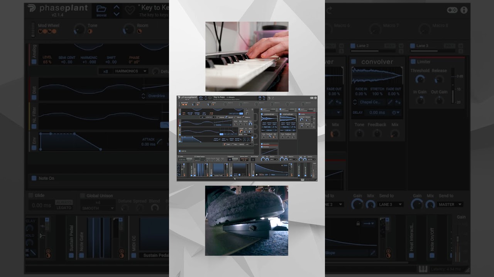Open the info icon in dimmed background
Viewport: 494px width, 277px height.
click(x=464, y=10)
